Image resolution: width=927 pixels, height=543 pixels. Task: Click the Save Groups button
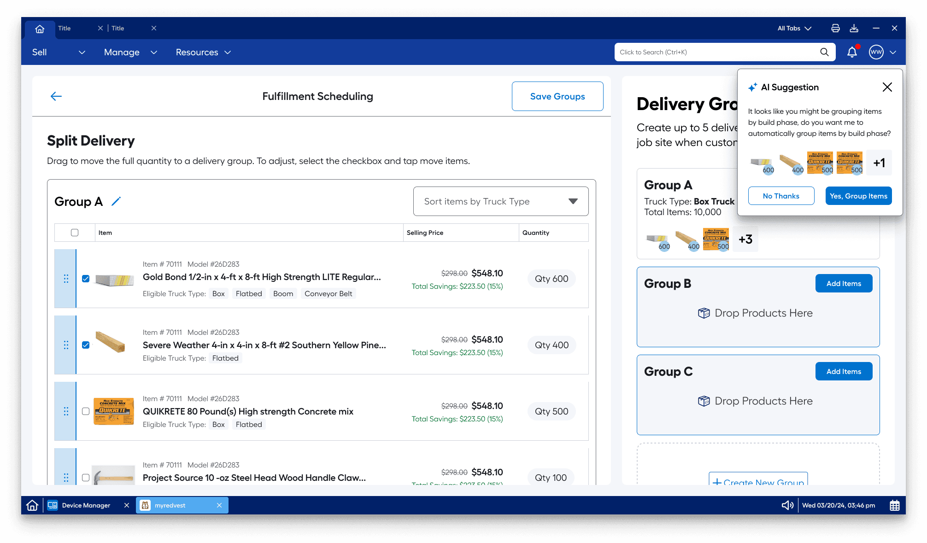point(557,96)
